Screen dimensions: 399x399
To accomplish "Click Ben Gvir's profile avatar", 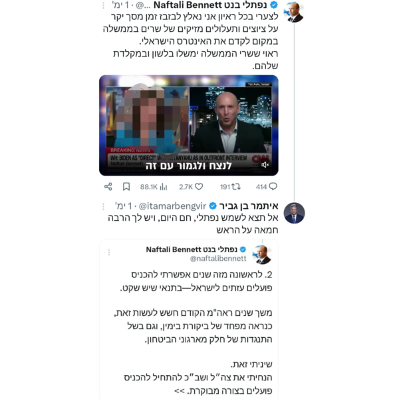I will (x=294, y=213).
